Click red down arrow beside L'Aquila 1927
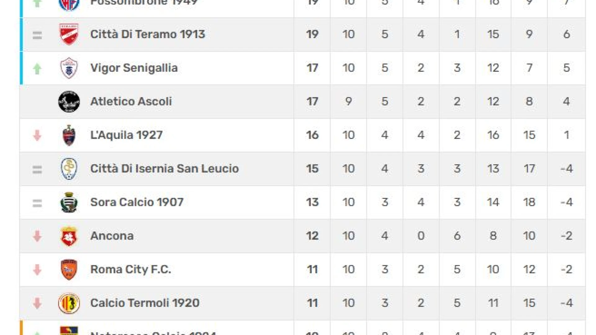The image size is (596, 335). pyautogui.click(x=37, y=136)
